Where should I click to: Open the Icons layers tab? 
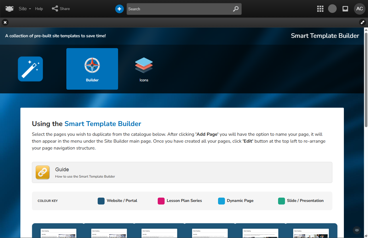click(x=144, y=69)
